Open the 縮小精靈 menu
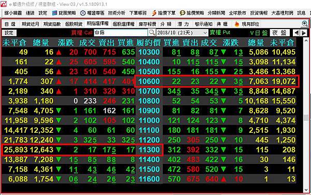The image size is (311, 195). 13,13
